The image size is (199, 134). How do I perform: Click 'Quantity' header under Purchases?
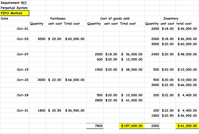(x=38, y=23)
